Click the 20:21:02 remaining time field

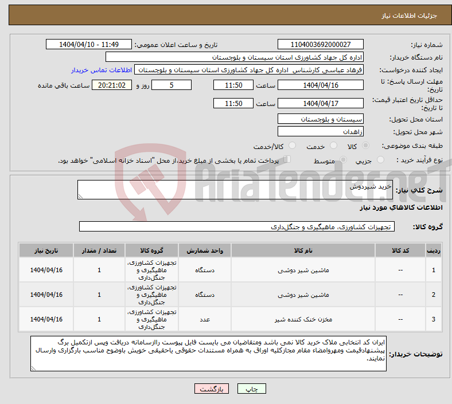point(112,85)
